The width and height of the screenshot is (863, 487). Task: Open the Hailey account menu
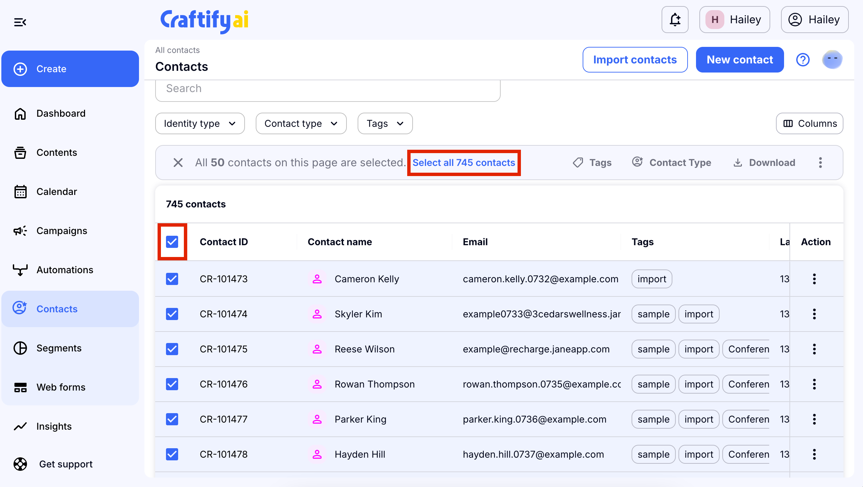pos(814,20)
